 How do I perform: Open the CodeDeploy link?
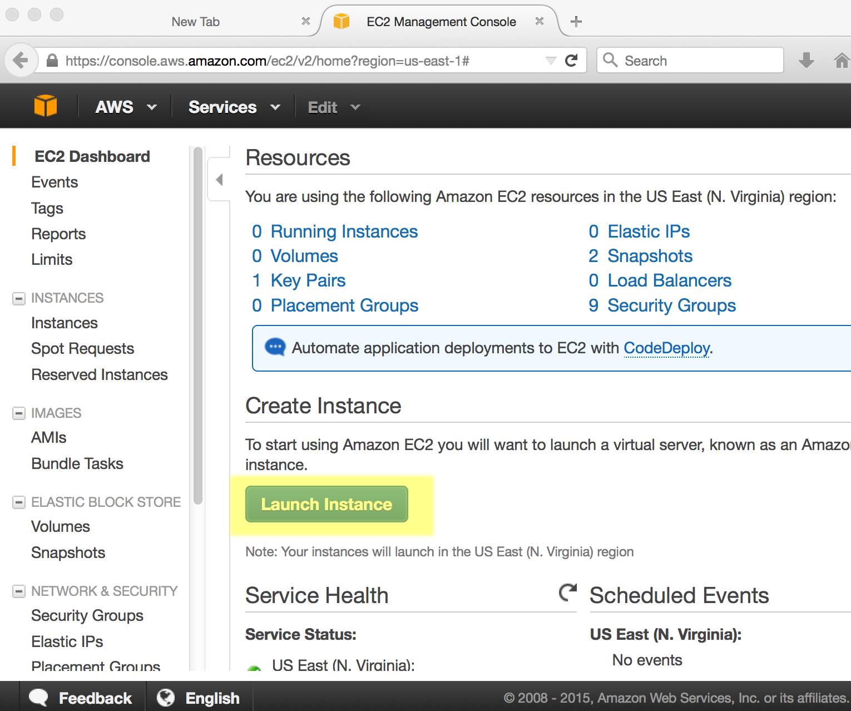click(x=666, y=348)
